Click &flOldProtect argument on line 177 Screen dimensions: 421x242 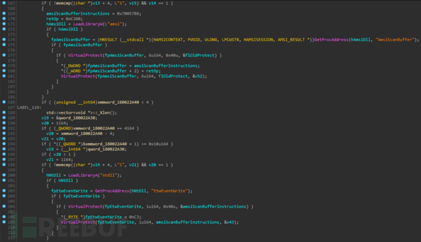(200, 55)
